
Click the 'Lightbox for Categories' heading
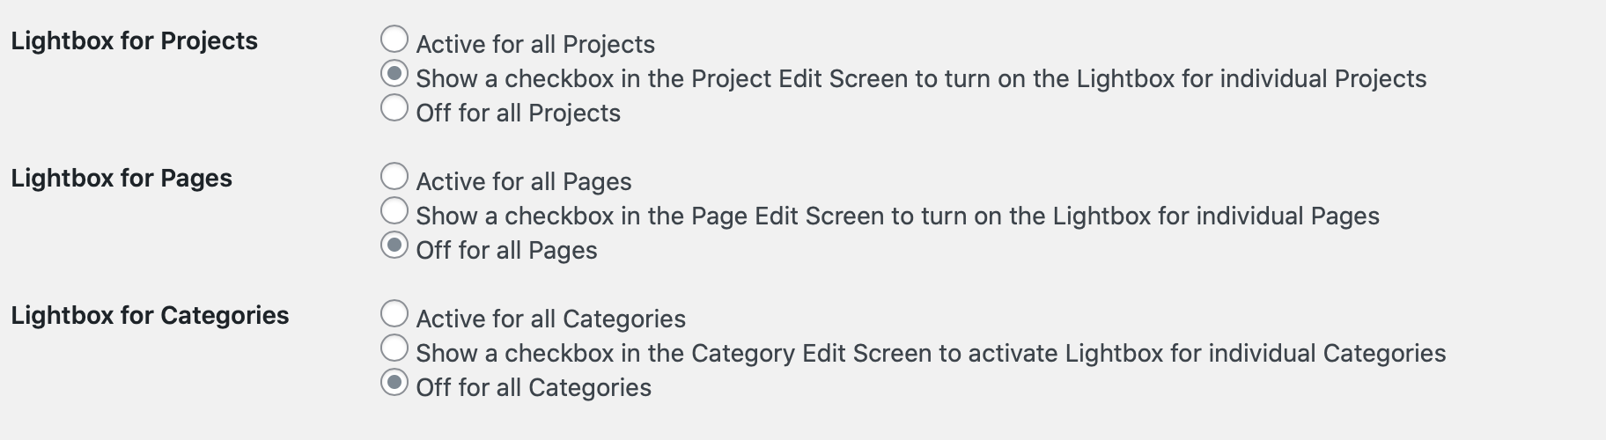150,316
